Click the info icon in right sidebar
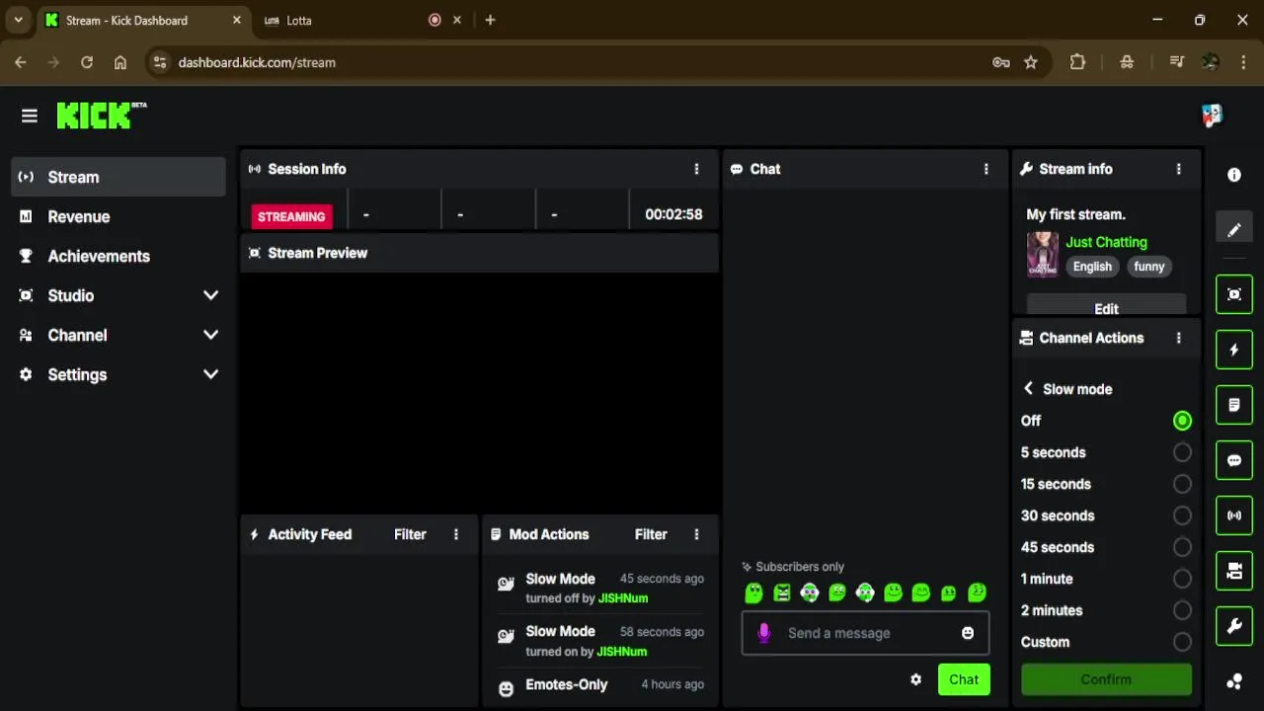 click(1234, 175)
